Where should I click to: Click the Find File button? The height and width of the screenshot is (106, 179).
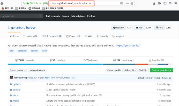tap(143, 70)
